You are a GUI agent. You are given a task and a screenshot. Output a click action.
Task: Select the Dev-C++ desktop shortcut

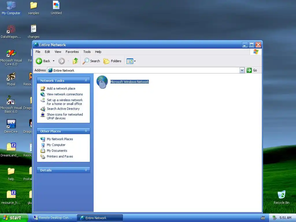(11, 127)
